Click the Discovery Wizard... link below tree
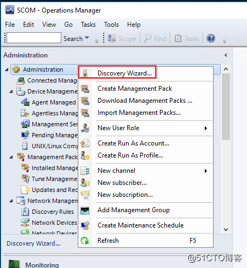The height and width of the screenshot is (268, 247). (33, 243)
